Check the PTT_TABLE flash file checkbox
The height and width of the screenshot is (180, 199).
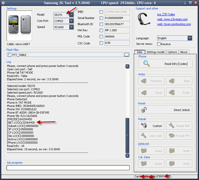pos(10,55)
